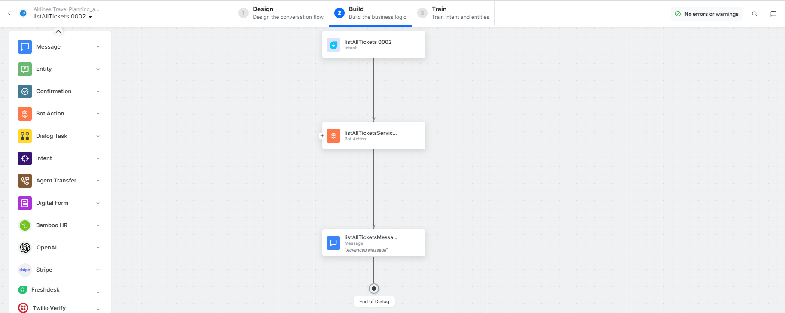Click the search magnifier icon

pos(754,14)
